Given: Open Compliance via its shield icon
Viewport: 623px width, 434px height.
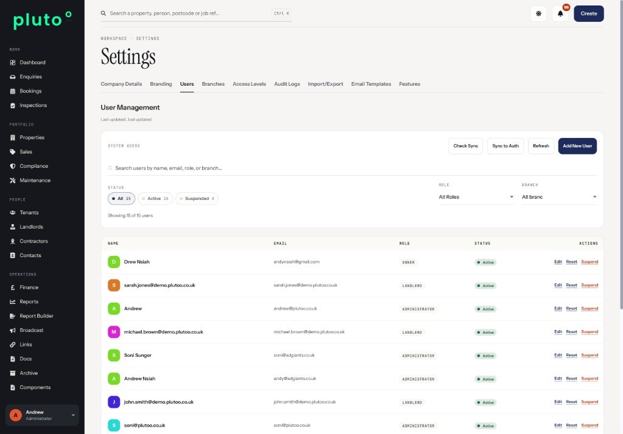Looking at the screenshot, I should point(13,166).
